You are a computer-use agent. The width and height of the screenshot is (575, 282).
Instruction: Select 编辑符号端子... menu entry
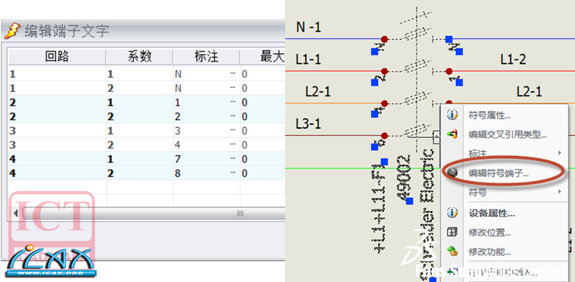click(x=498, y=173)
